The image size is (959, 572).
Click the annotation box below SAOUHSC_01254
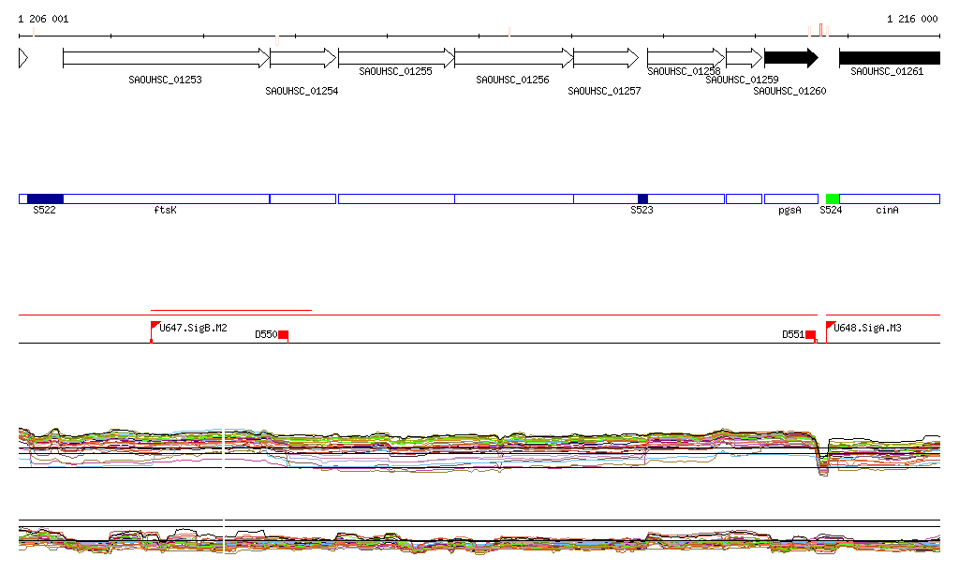click(x=302, y=198)
